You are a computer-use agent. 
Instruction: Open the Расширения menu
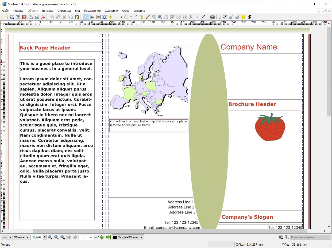pyautogui.click(x=92, y=11)
